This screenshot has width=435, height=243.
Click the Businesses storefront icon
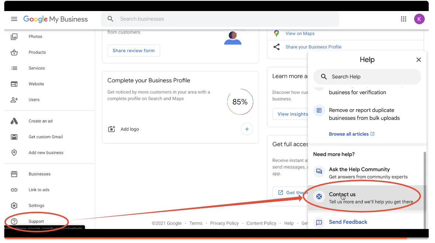[x=14, y=174]
